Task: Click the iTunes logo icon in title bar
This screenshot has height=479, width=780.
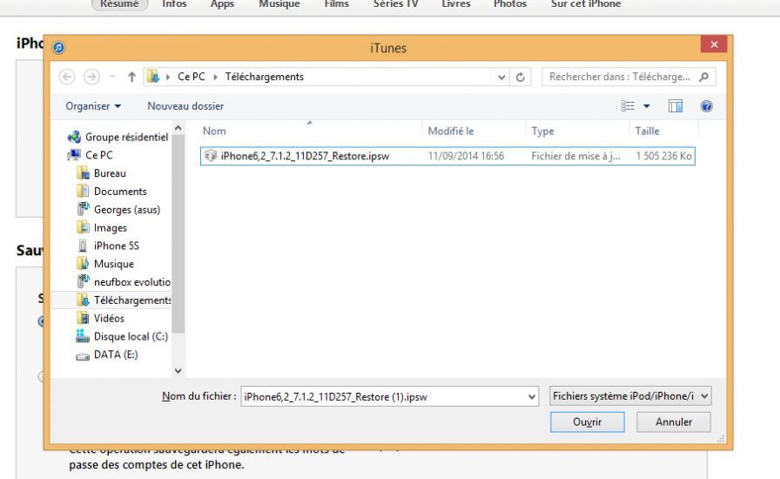Action: point(58,47)
